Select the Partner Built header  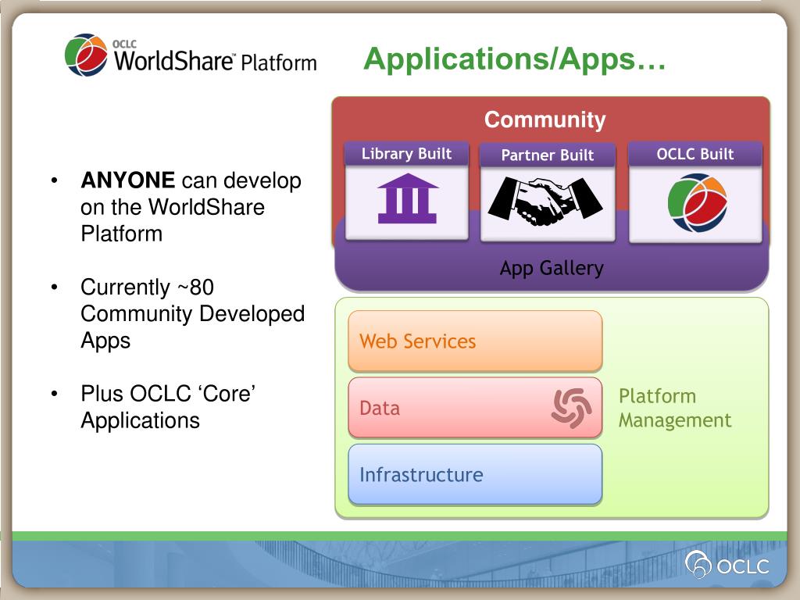click(x=548, y=155)
